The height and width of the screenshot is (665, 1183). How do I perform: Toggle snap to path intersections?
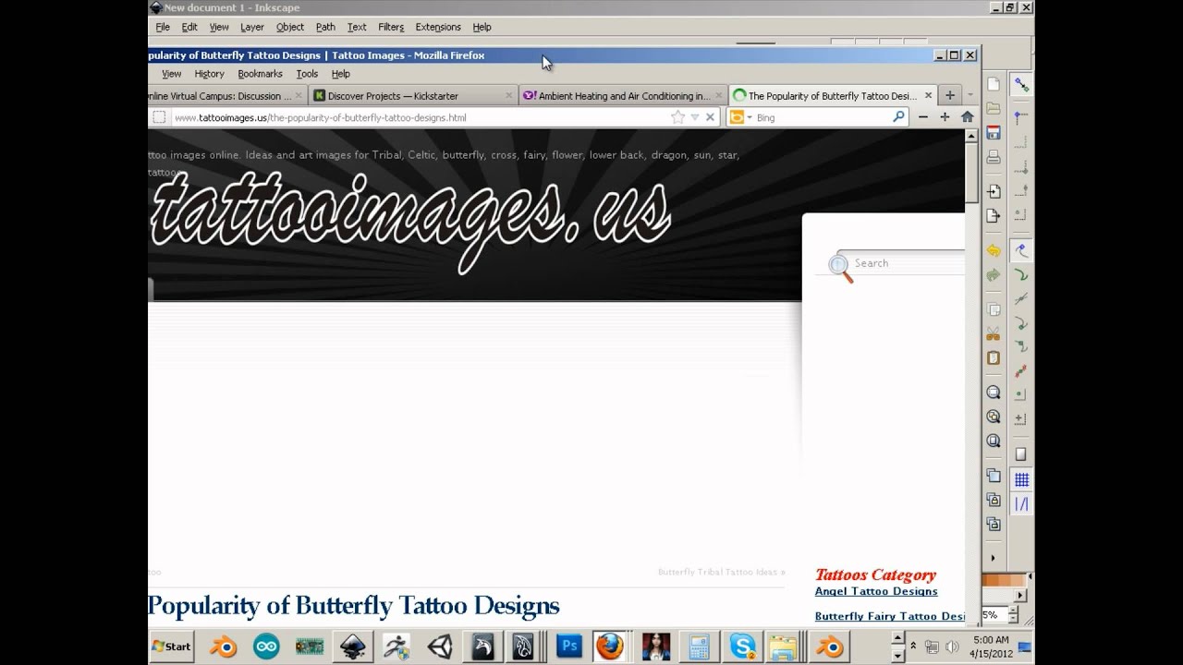point(1021,298)
